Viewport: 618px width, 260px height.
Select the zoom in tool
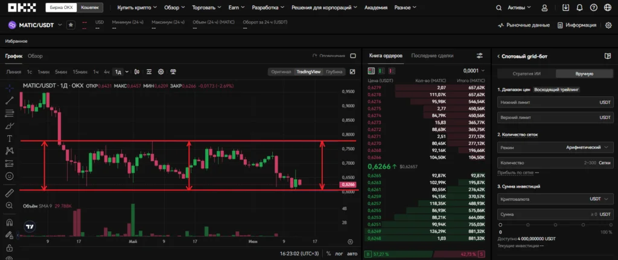pos(10,206)
